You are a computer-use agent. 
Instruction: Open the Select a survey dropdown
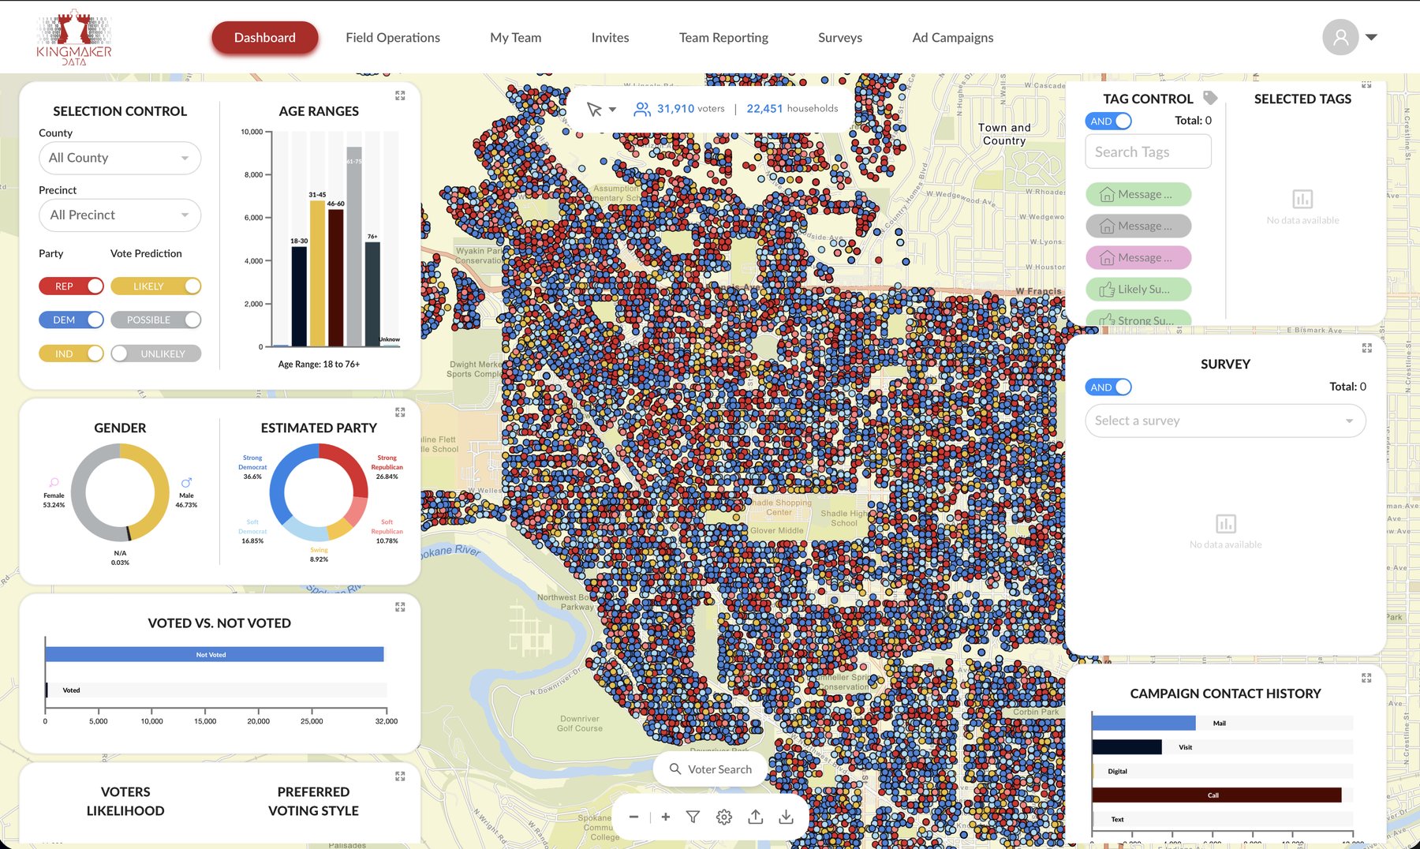point(1225,421)
